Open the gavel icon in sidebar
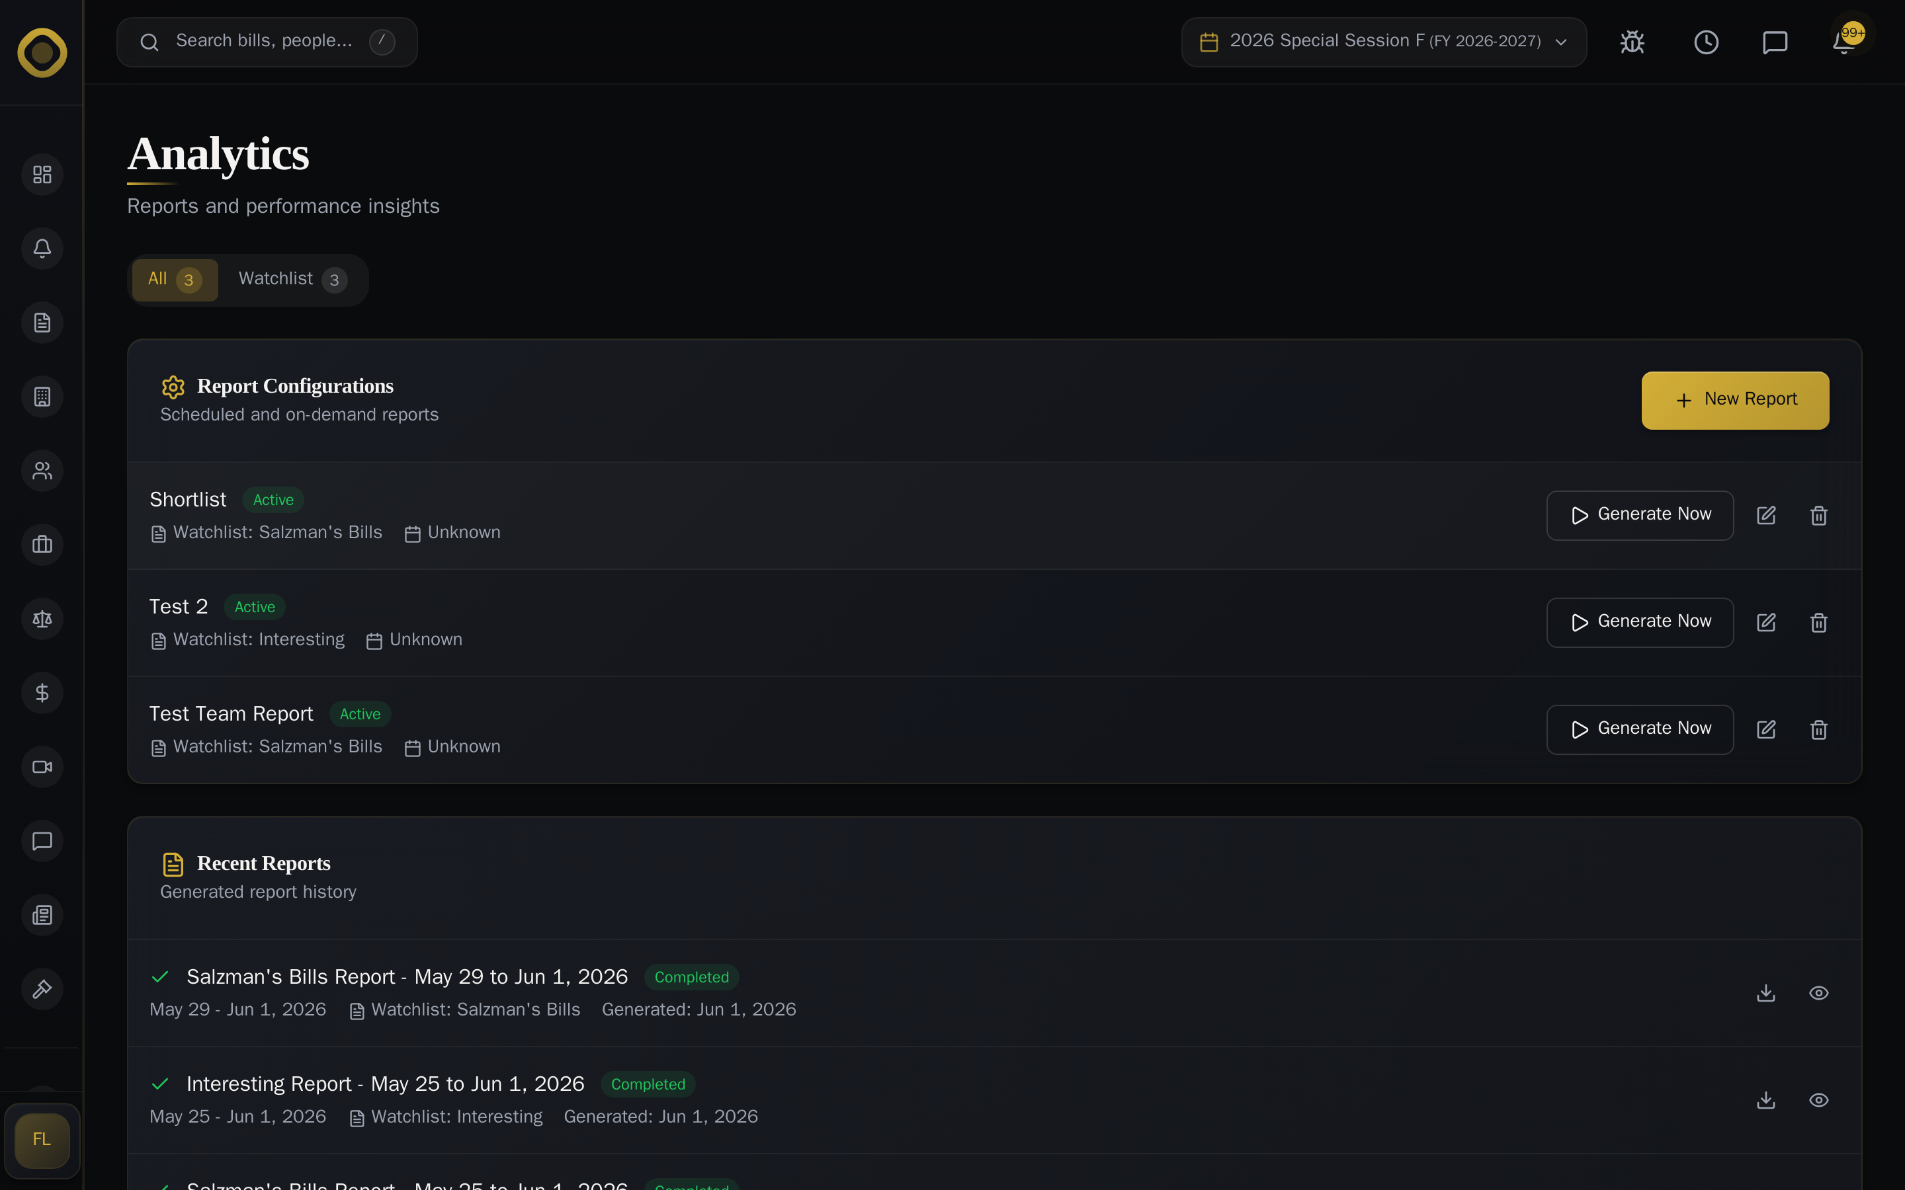 click(42, 988)
